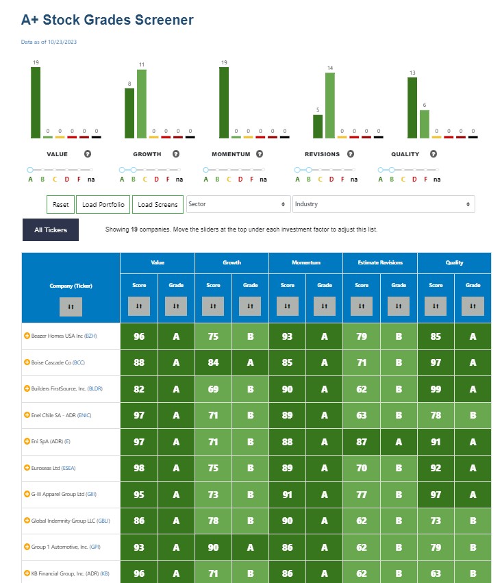Expand Euroseas Ltd row plus icon
The width and height of the screenshot is (502, 583).
point(27,468)
